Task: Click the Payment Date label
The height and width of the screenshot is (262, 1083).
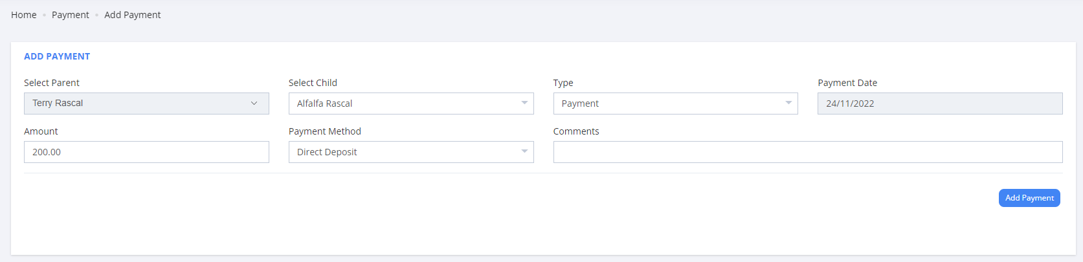Action: pyautogui.click(x=847, y=83)
